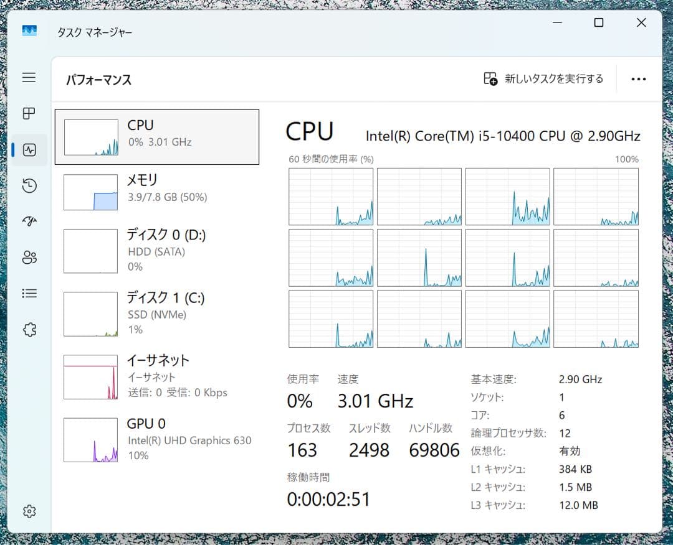The height and width of the screenshot is (545, 673).
Task: Open the Users view icon
Action: tap(29, 258)
